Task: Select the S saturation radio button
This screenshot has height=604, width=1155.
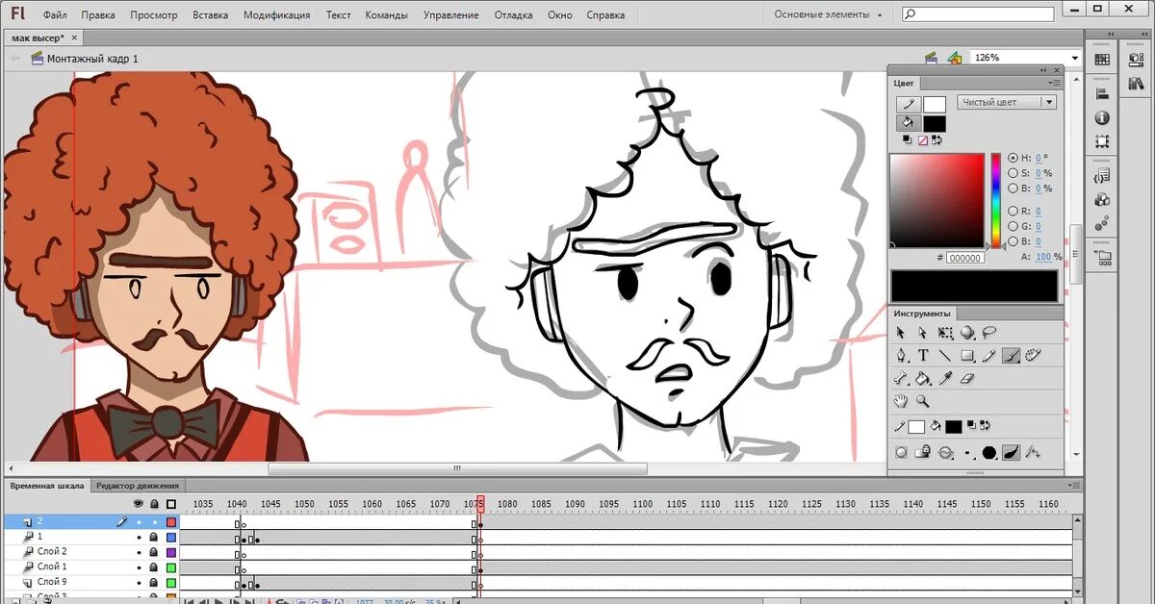Action: pos(1013,173)
